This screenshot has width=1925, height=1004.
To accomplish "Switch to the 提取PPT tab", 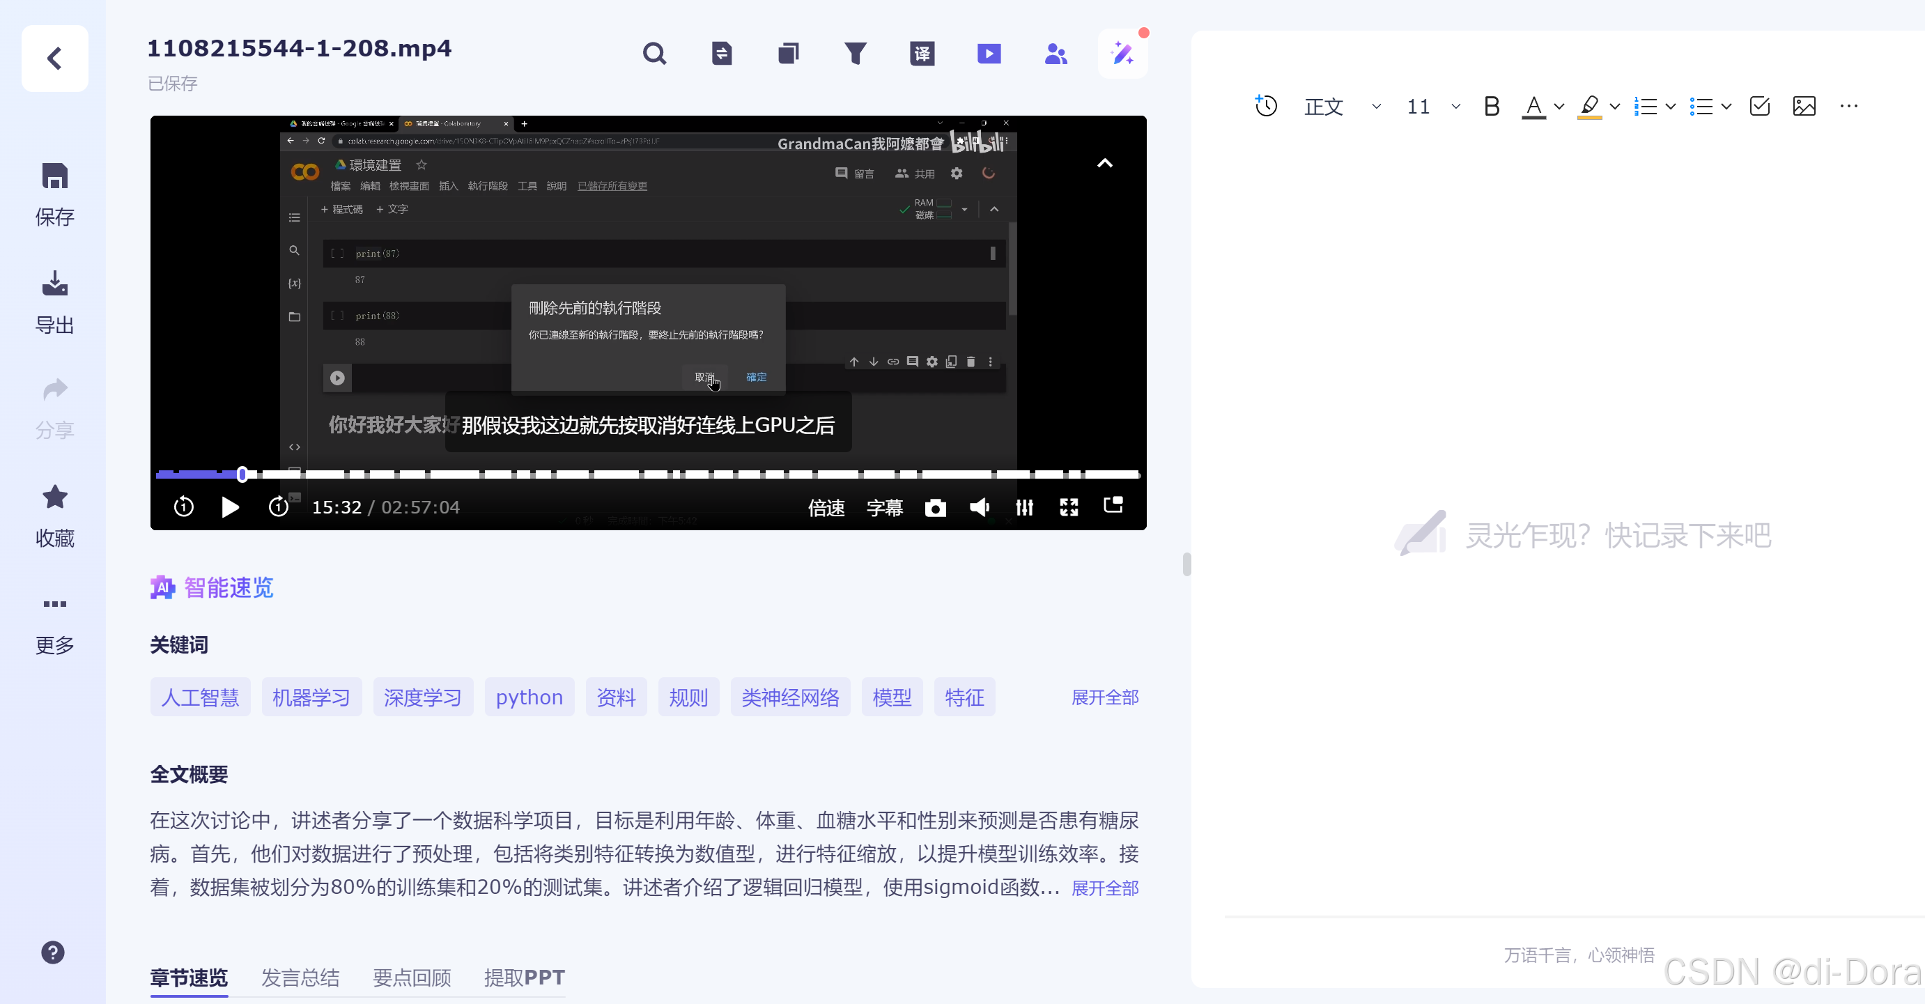I will [x=524, y=977].
